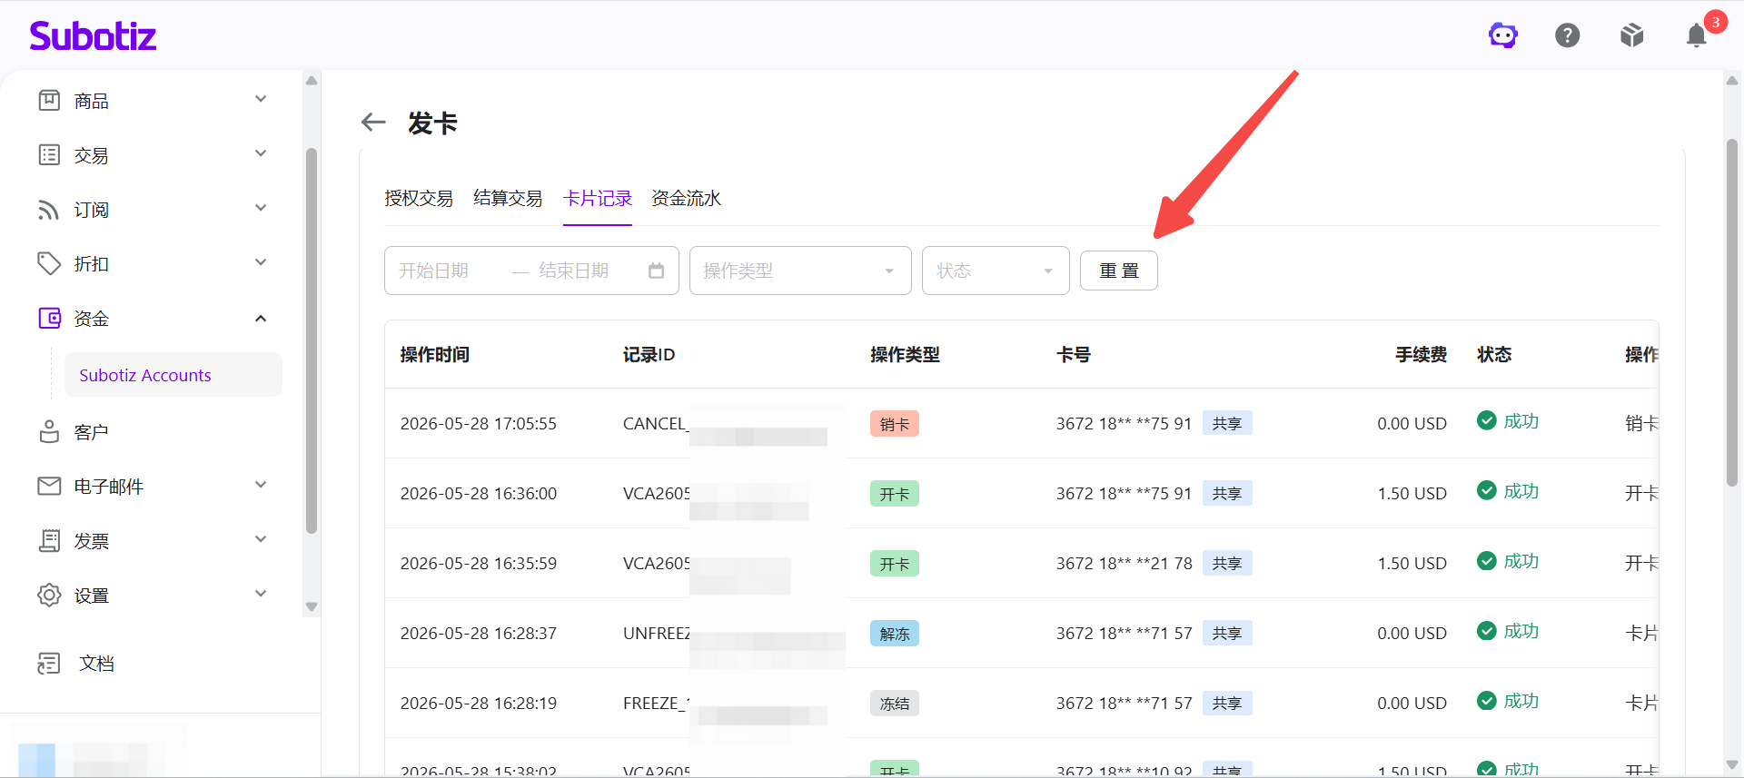Viewport: 1744px width, 778px height.
Task: Open the 操作类型 dropdown
Action: (x=800, y=271)
